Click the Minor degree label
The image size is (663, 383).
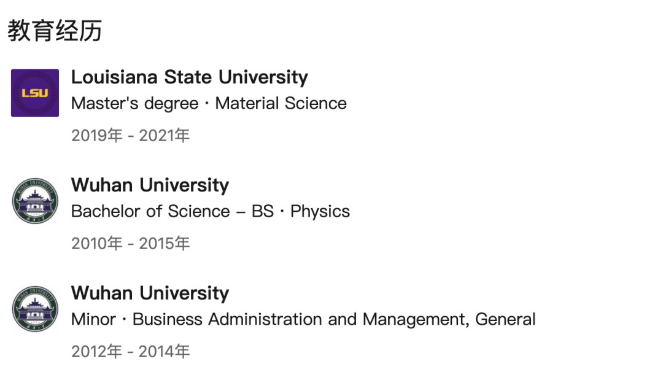point(93,320)
